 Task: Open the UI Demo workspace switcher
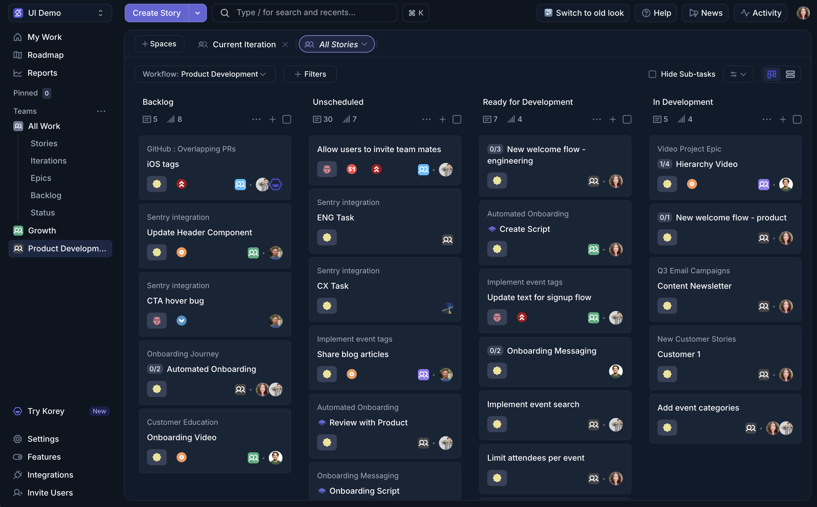pyautogui.click(x=60, y=13)
